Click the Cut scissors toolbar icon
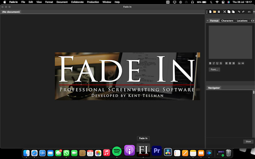 point(225,12)
